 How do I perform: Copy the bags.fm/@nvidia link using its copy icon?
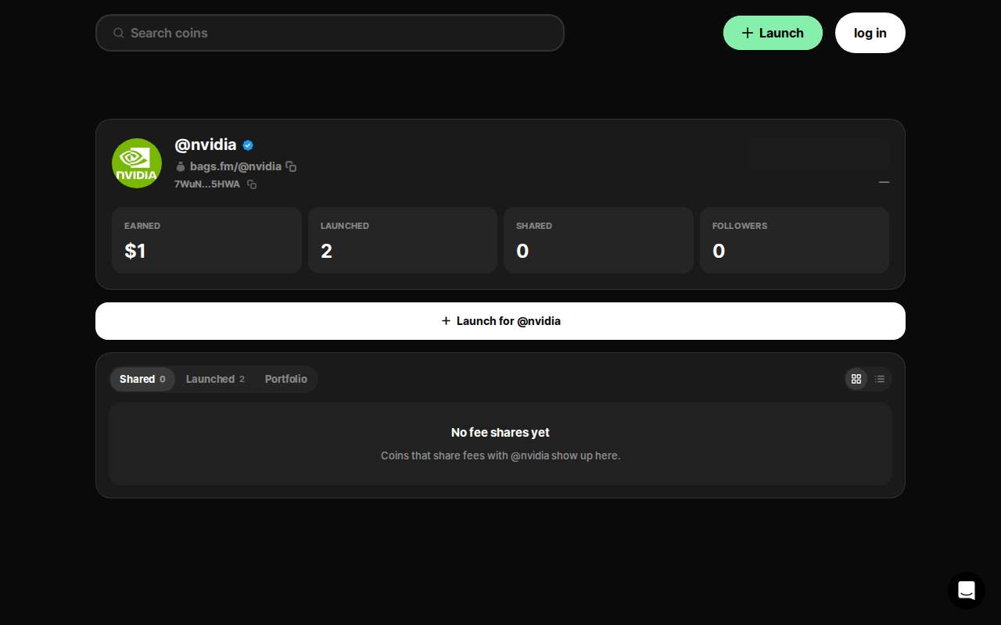[x=291, y=166]
